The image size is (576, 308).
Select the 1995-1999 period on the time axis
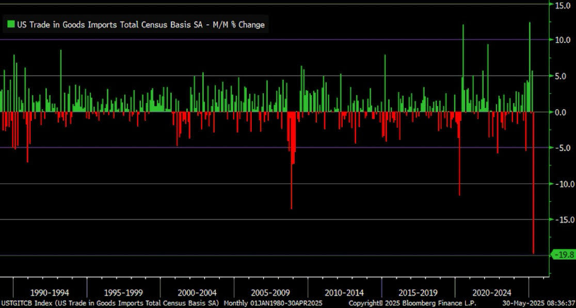(123, 293)
